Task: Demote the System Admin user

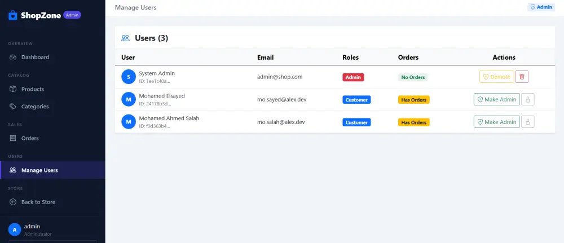Action: 497,77
